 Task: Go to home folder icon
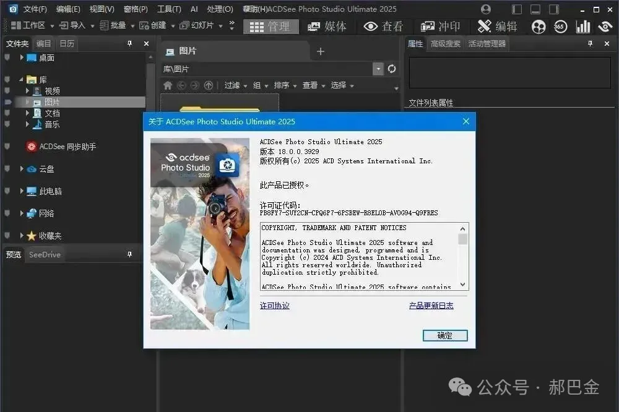tap(168, 85)
